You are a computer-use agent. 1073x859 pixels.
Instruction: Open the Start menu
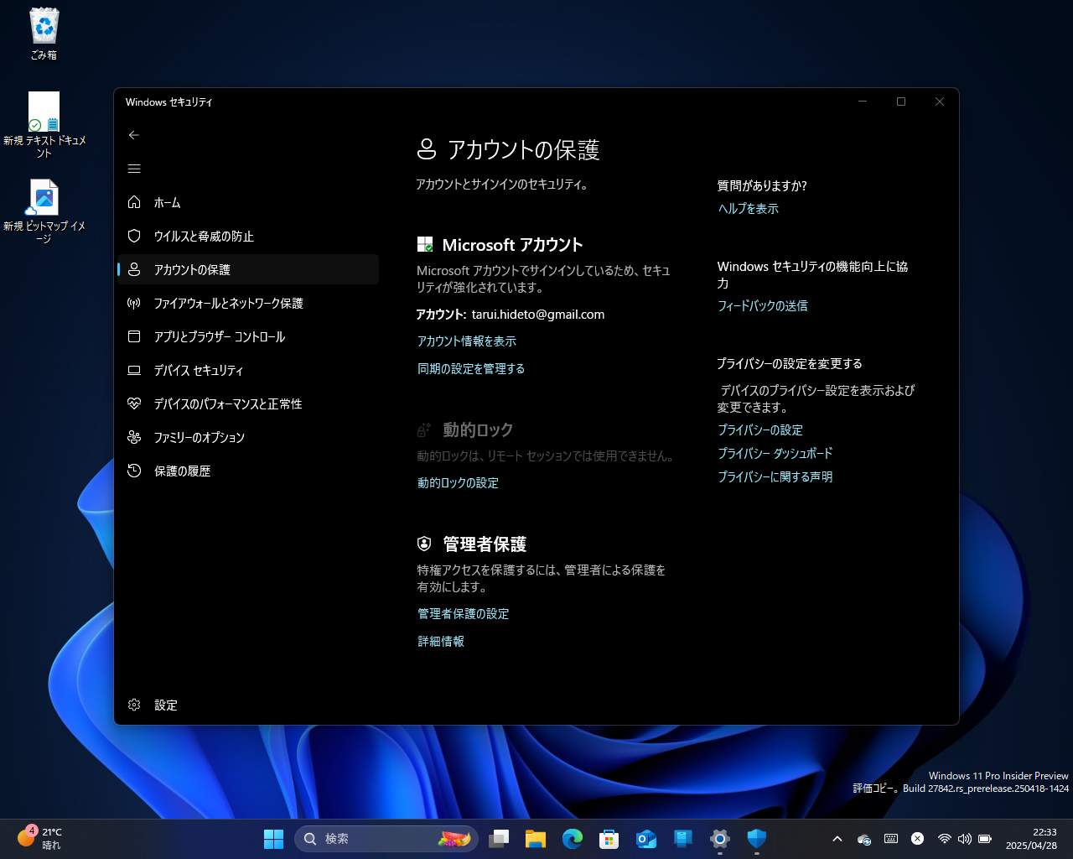coord(273,838)
